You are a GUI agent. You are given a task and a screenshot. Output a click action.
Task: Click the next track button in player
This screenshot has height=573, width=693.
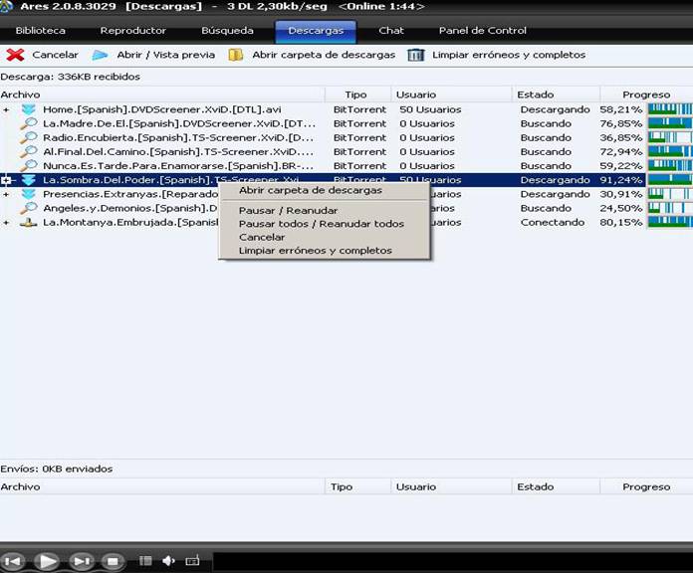82,561
